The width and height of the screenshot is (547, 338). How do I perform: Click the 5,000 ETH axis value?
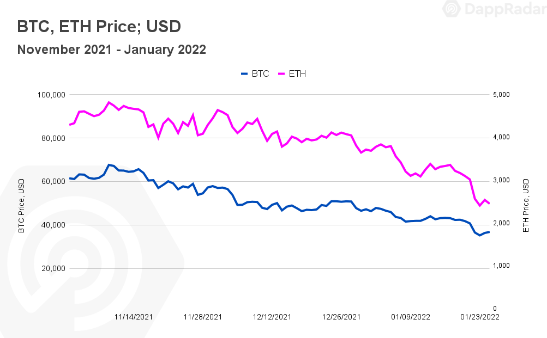tap(501, 95)
